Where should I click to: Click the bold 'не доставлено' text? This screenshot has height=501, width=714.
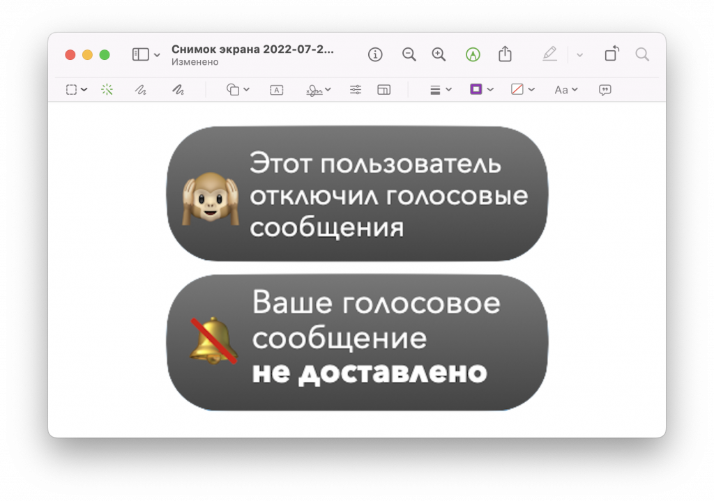click(370, 373)
